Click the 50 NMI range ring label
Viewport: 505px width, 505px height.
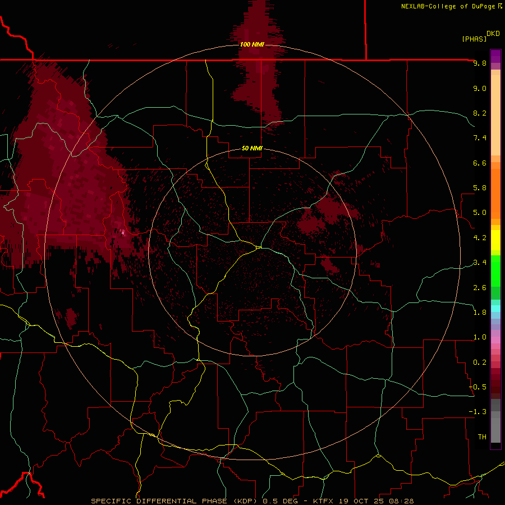[x=252, y=148]
